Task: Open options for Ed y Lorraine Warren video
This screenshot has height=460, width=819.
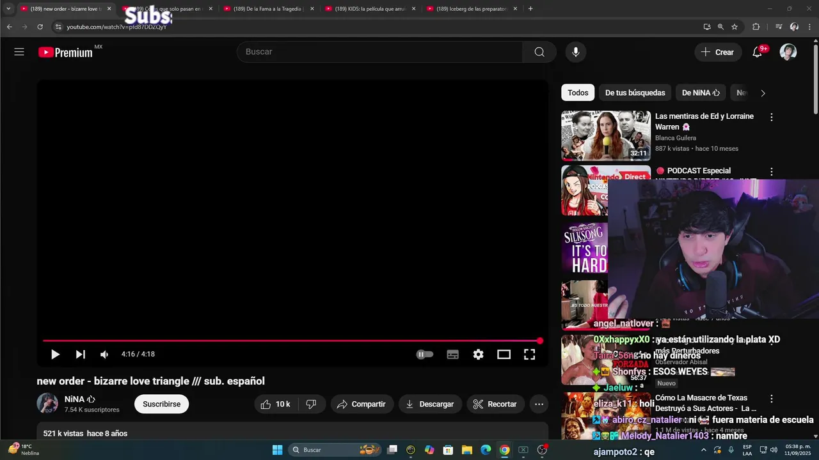Action: pos(772,117)
